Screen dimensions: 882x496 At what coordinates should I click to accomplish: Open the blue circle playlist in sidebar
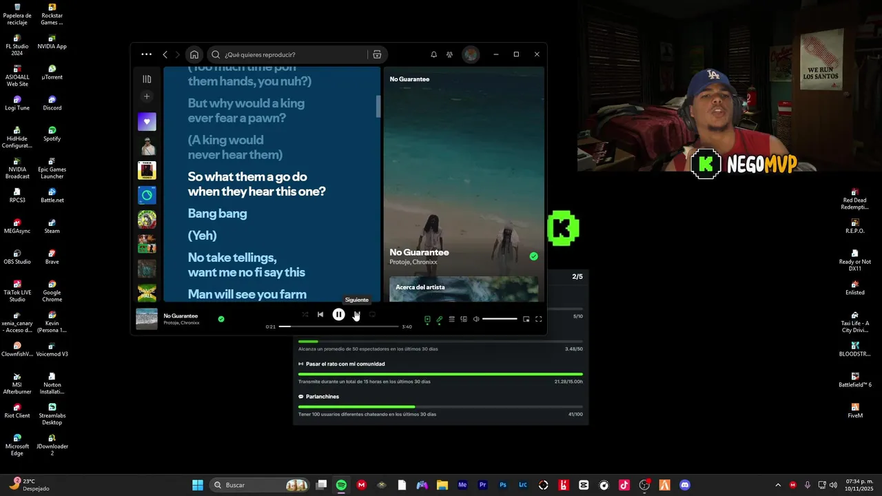(x=147, y=195)
